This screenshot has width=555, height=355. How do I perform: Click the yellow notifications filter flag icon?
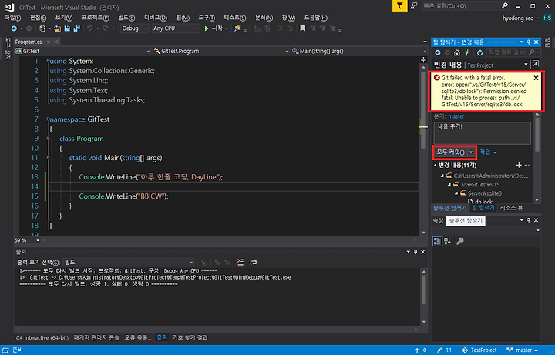tap(399, 5)
